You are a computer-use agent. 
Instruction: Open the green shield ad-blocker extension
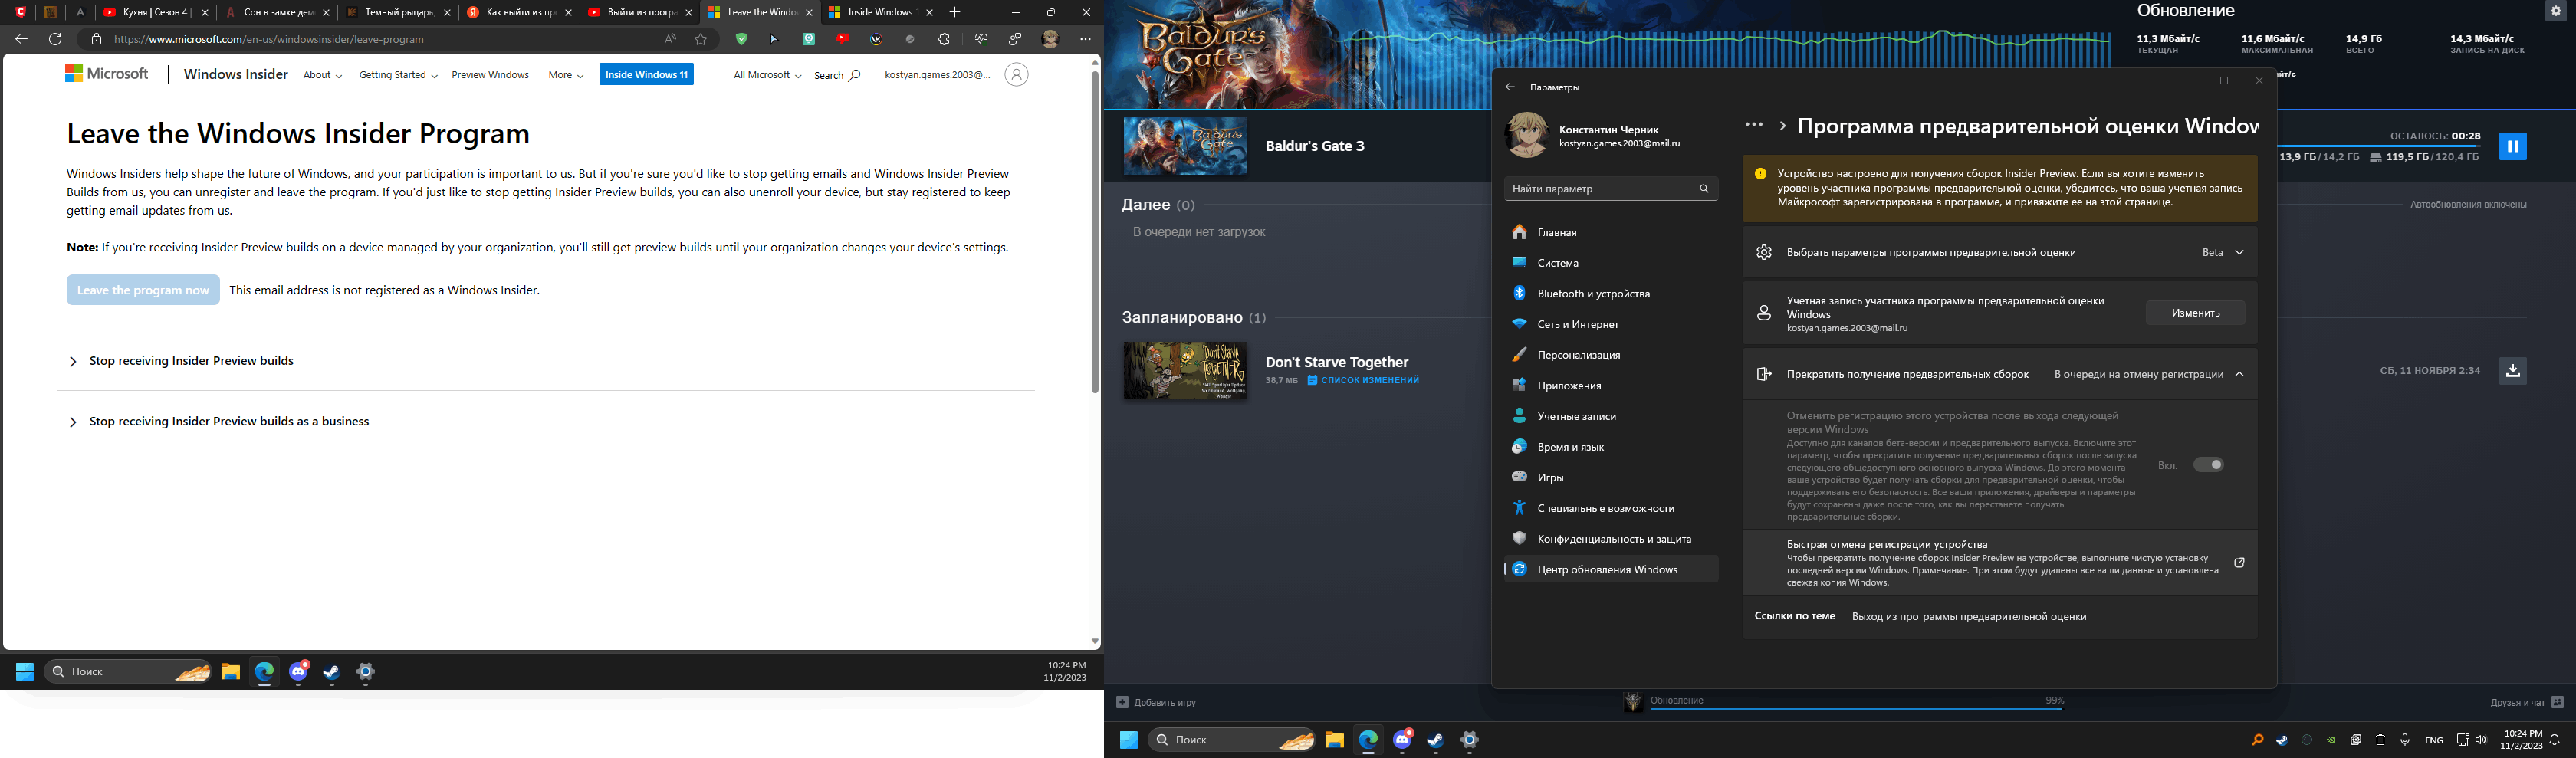point(741,39)
